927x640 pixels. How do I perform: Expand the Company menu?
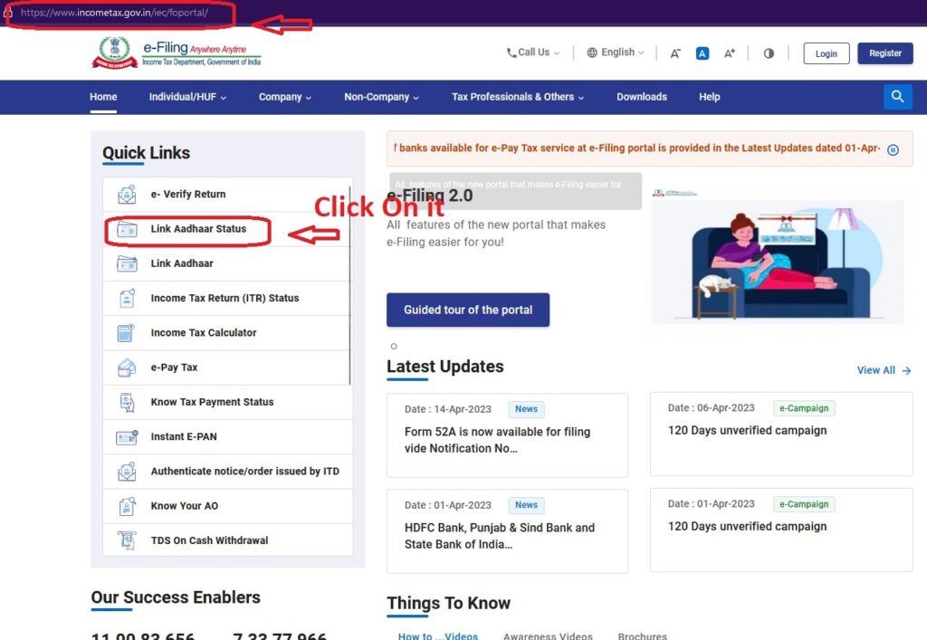point(285,97)
